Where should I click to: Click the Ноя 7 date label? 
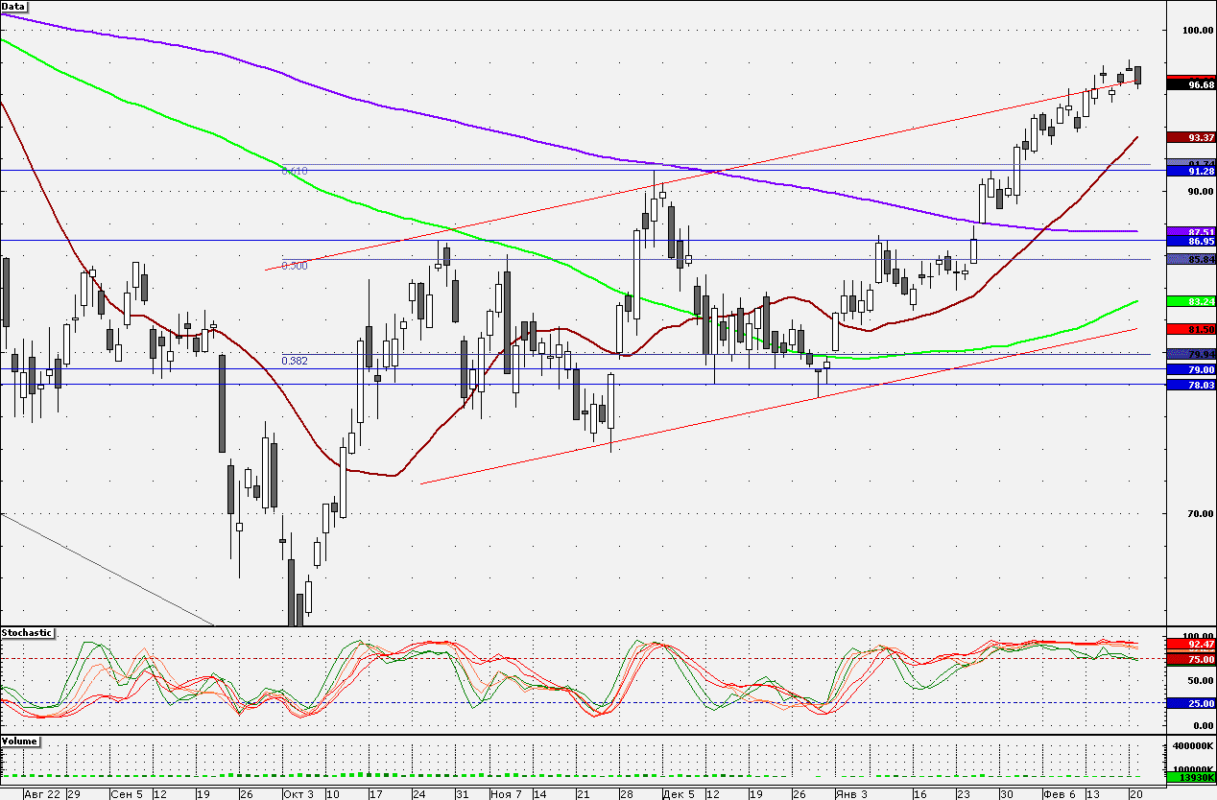[x=505, y=794]
